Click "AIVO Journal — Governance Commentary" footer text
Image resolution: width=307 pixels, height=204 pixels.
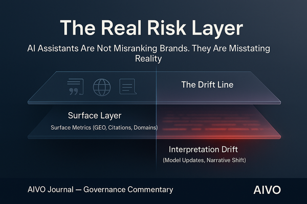click(x=100, y=190)
